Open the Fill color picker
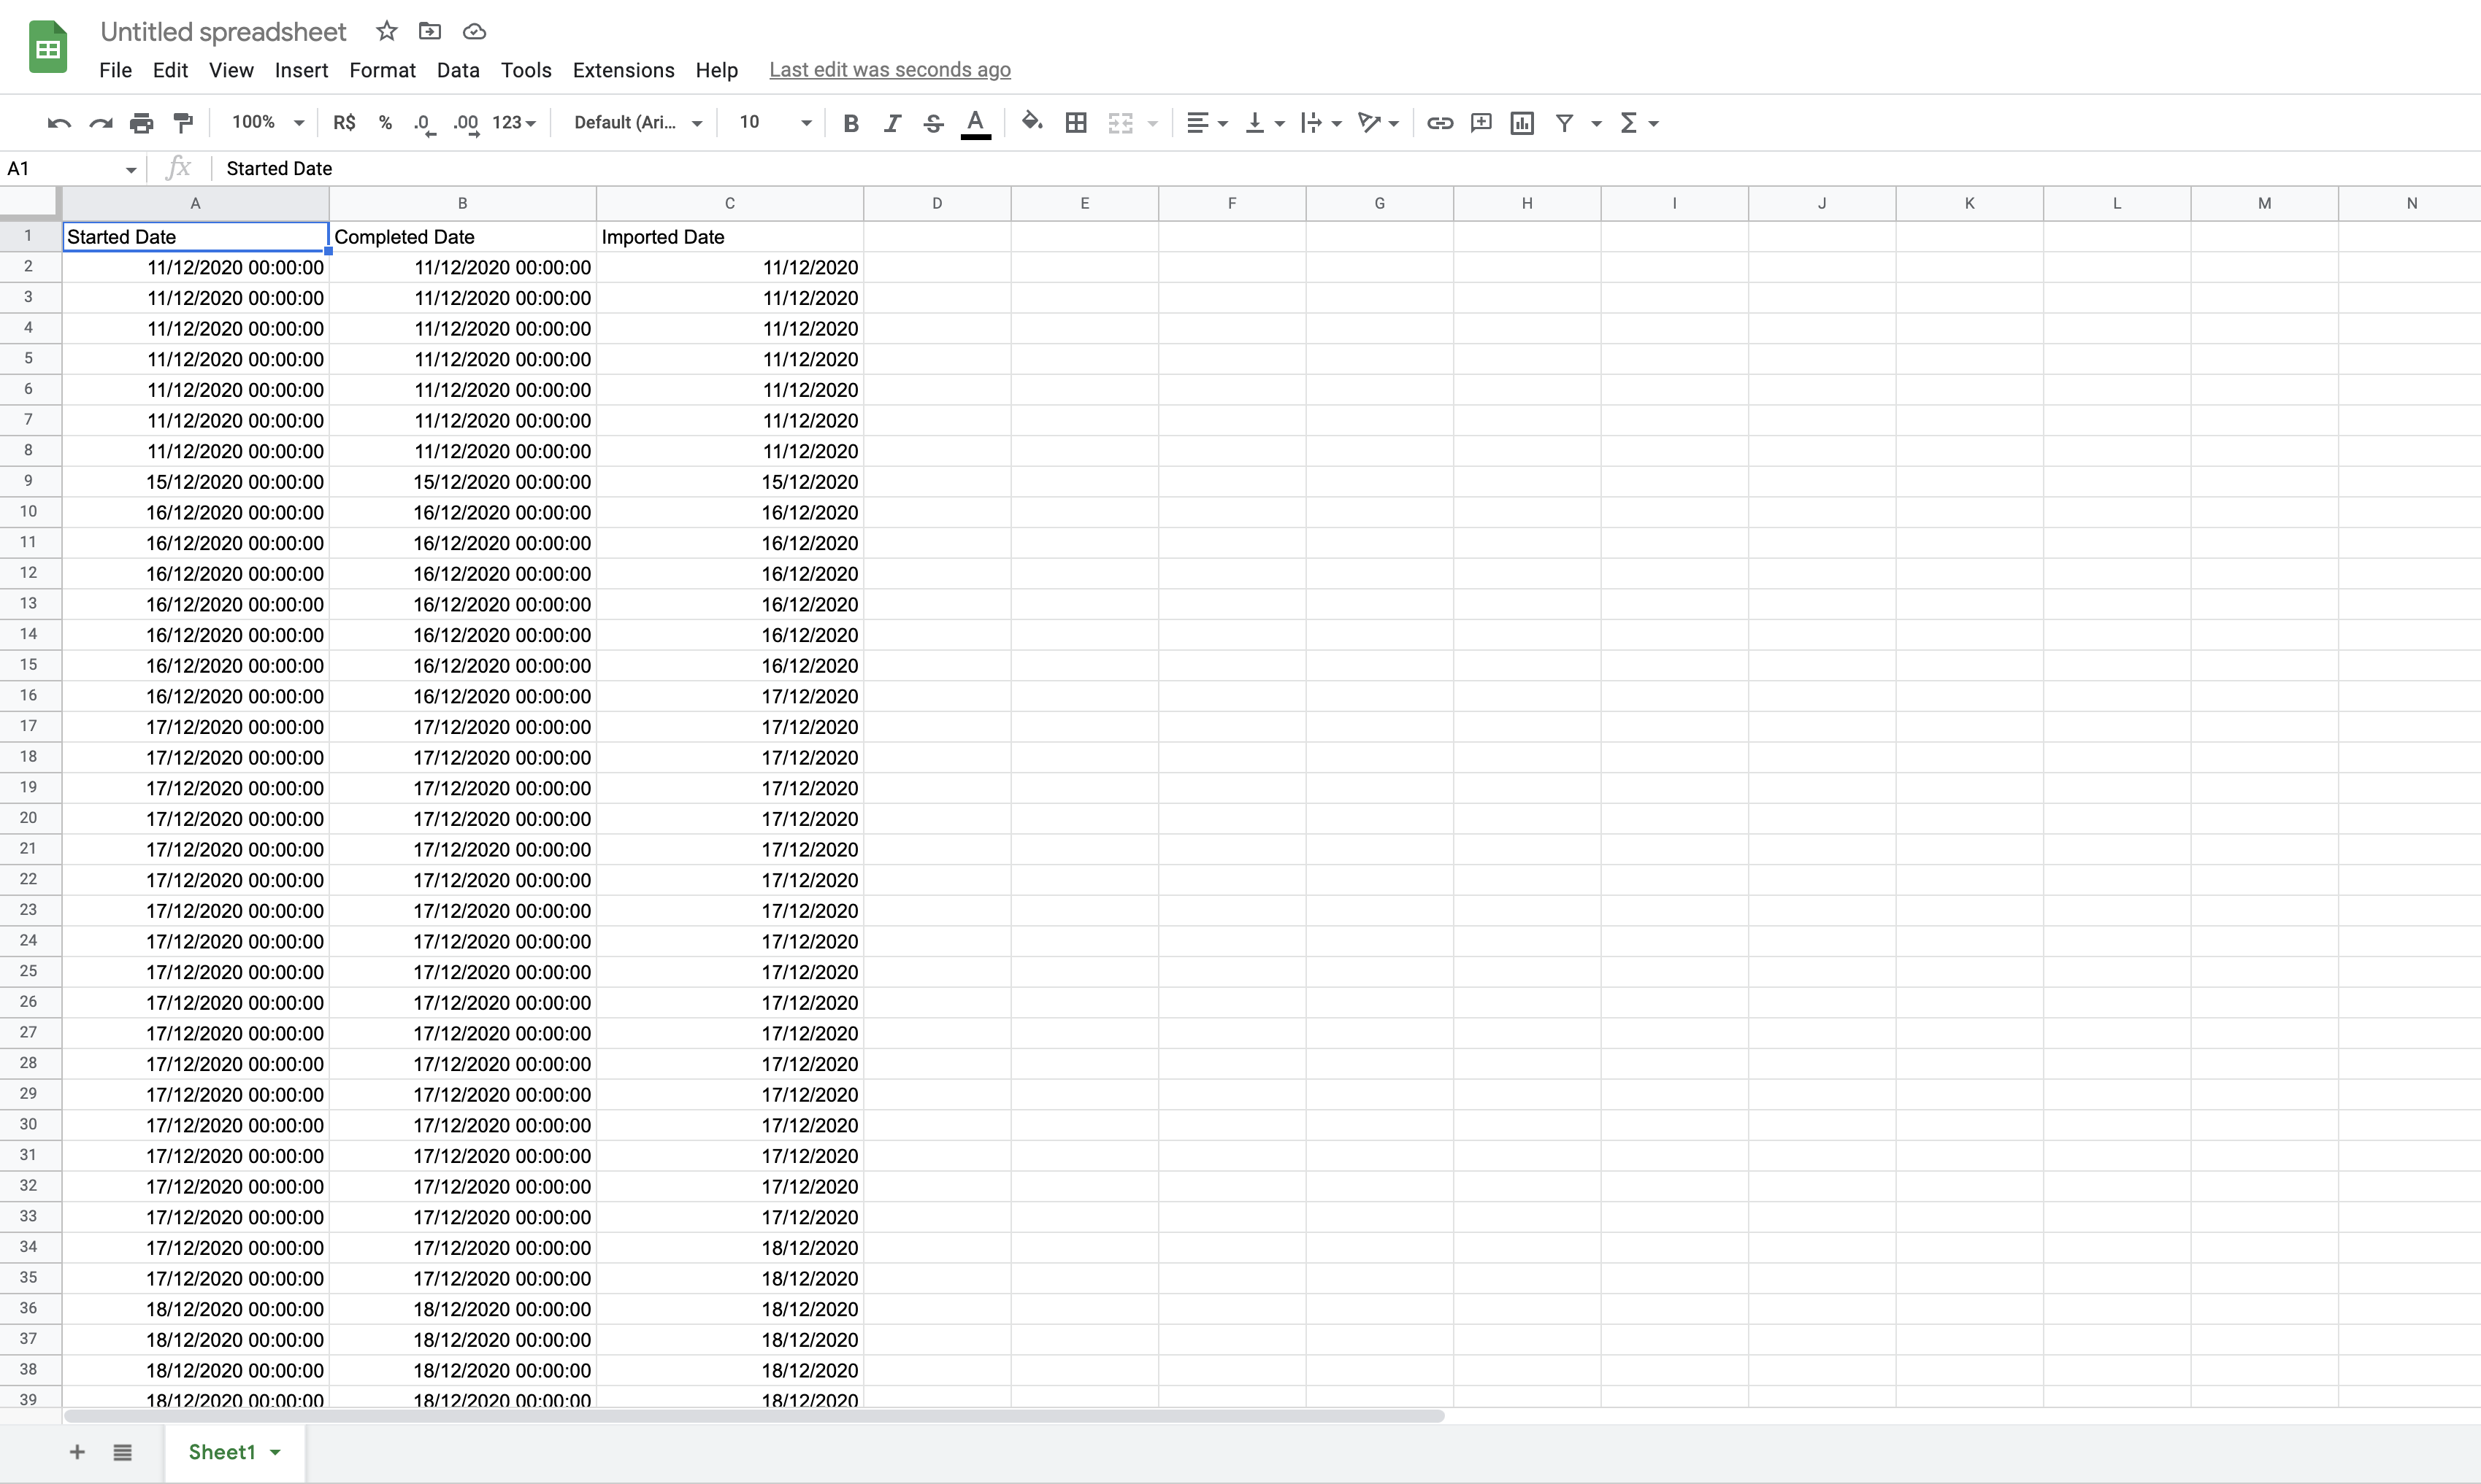Viewport: 2481px width, 1484px height. click(1032, 122)
